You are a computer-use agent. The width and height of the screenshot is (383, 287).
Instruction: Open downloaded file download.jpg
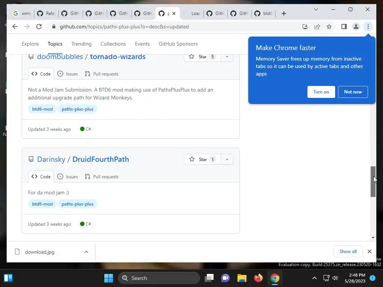pyautogui.click(x=40, y=252)
